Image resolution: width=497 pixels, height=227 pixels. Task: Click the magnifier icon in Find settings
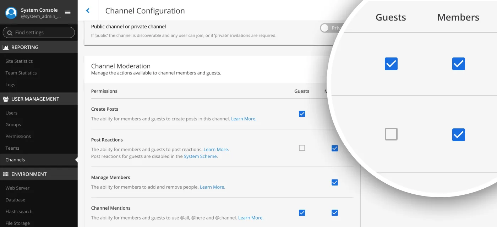coord(10,33)
